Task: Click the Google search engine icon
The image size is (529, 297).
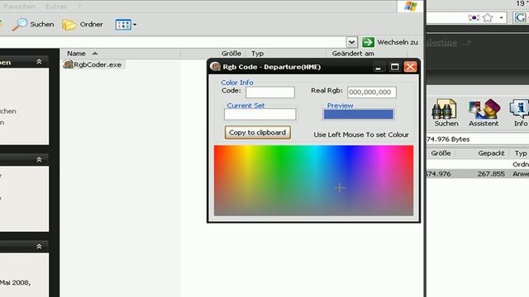Action: (x=520, y=17)
